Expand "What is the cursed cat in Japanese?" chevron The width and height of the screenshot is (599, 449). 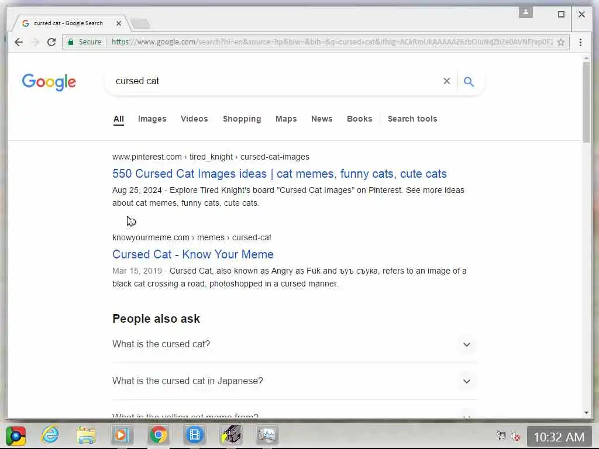tap(466, 381)
